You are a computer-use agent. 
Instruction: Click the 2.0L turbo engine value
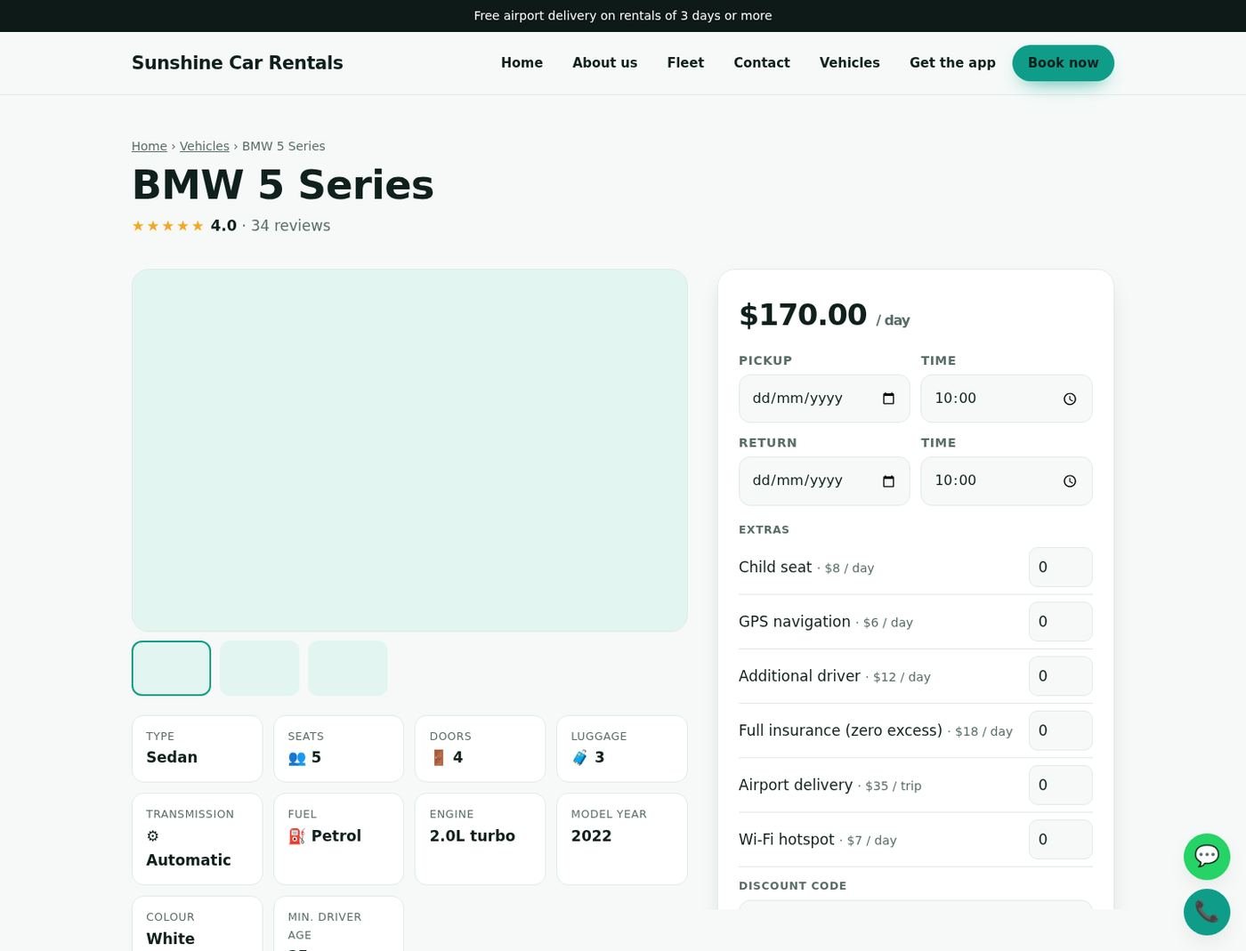[473, 836]
